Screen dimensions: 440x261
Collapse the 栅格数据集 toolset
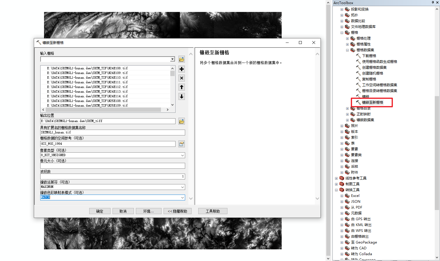coord(347,50)
